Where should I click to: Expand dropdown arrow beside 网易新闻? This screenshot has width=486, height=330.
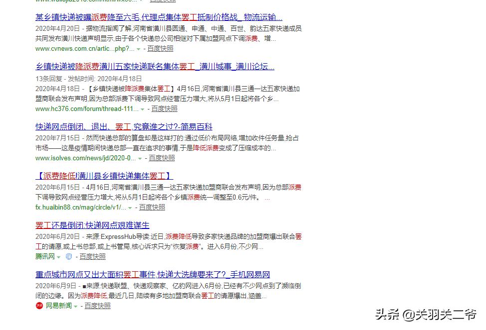(x=76, y=306)
